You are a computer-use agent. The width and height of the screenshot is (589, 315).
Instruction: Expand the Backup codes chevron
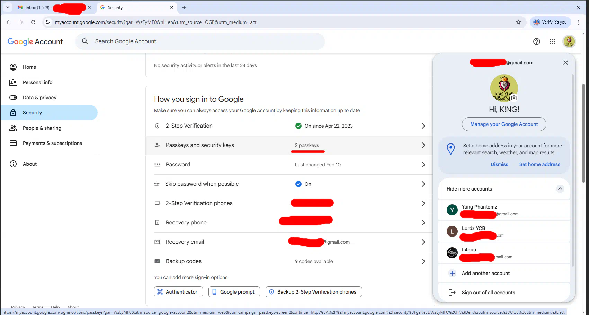[x=423, y=261]
